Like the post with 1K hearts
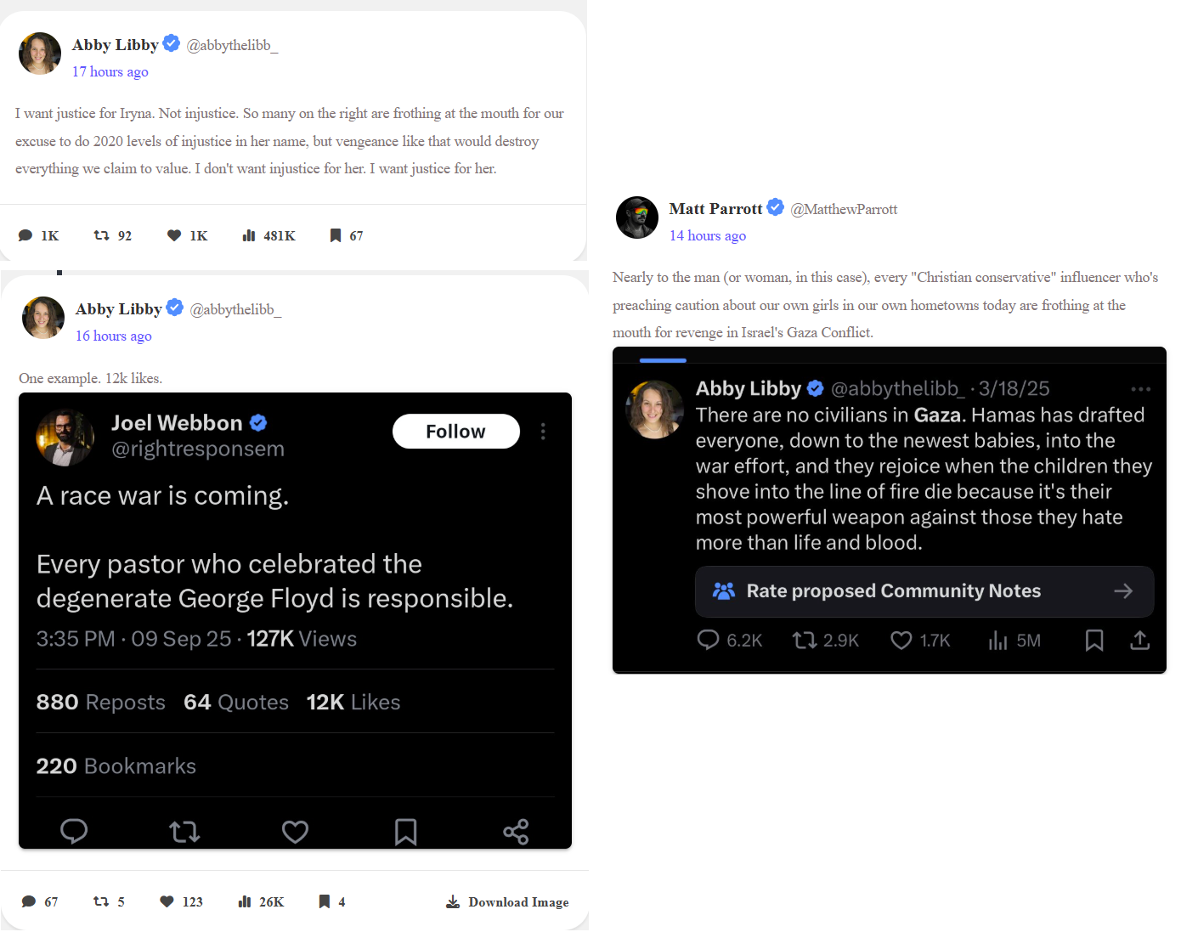Screen dimensions: 1181x932 pyautogui.click(x=174, y=235)
